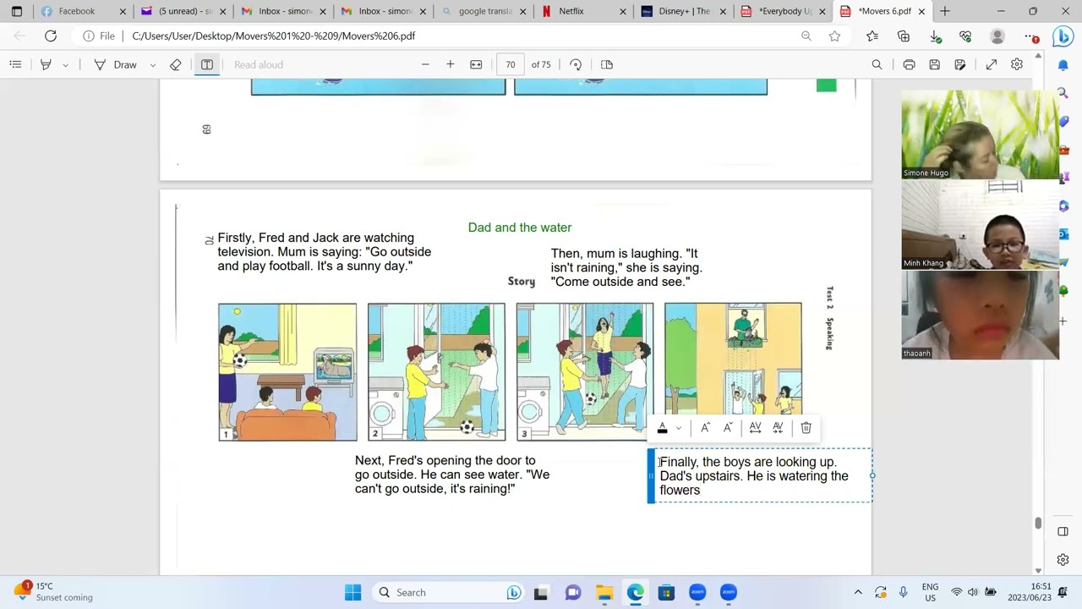1082x609 pixels.
Task: Open Find in PDF search
Action: click(877, 64)
